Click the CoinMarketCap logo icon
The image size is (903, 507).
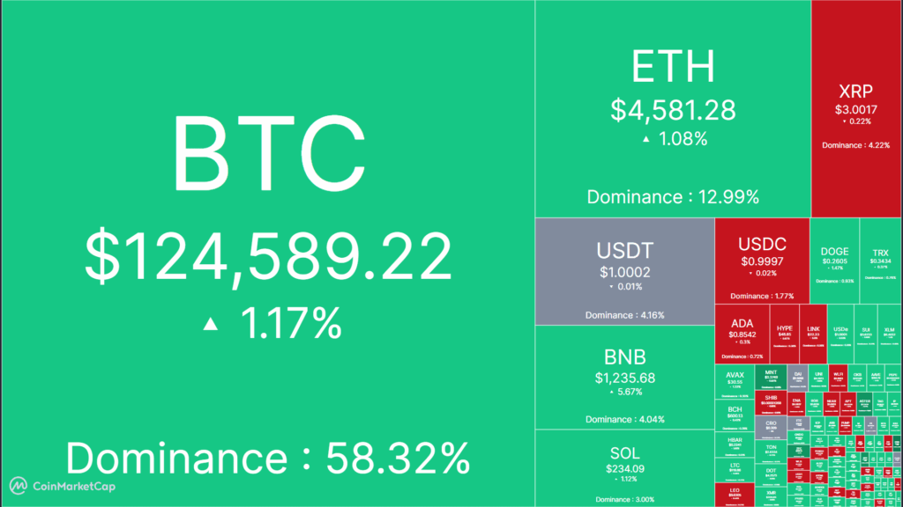(x=18, y=485)
